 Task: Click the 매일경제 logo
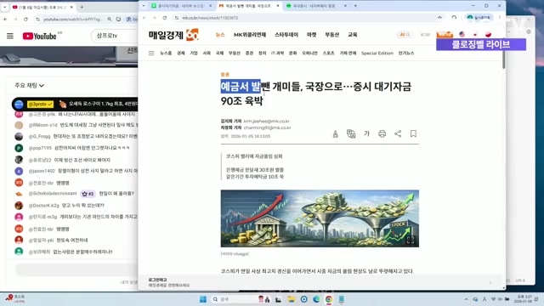point(173,35)
